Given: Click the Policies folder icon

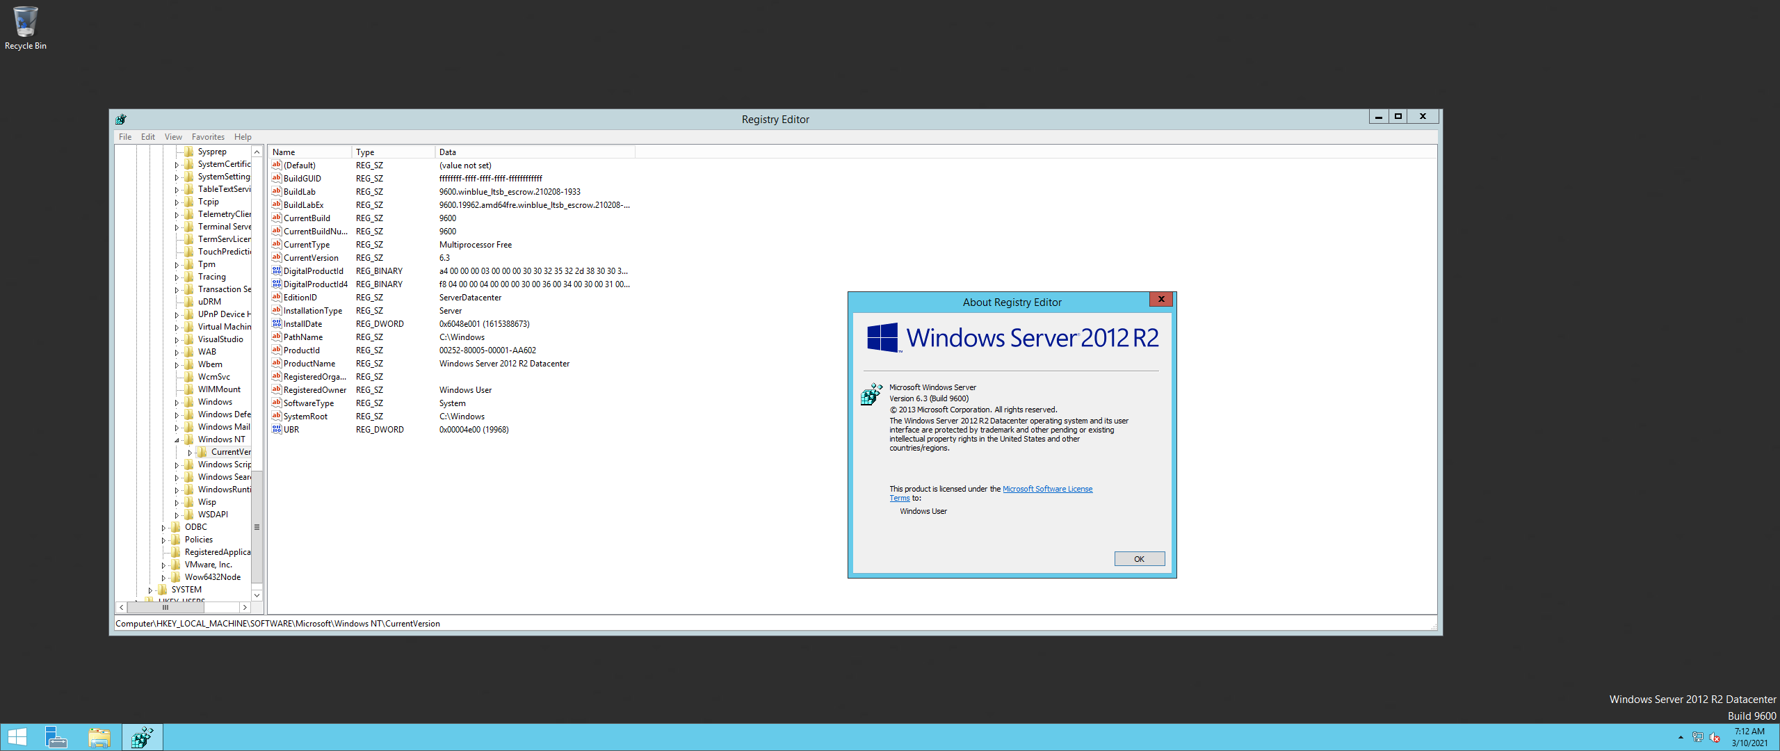Looking at the screenshot, I should (176, 540).
